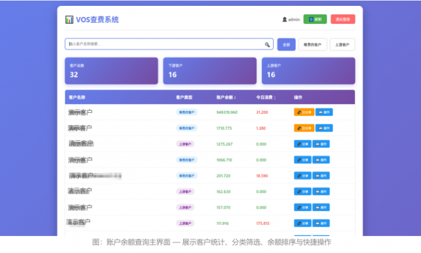The image size is (421, 253).
Task: Click 演示客户 name in the 949319.960 row
Action: 80,112
